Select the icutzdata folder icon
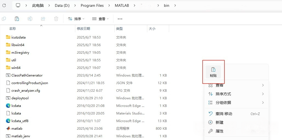The width and height of the screenshot is (282, 140). point(8,37)
